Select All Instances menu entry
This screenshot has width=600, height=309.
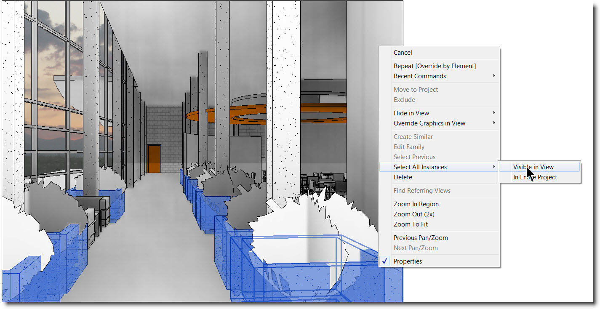pos(439,167)
